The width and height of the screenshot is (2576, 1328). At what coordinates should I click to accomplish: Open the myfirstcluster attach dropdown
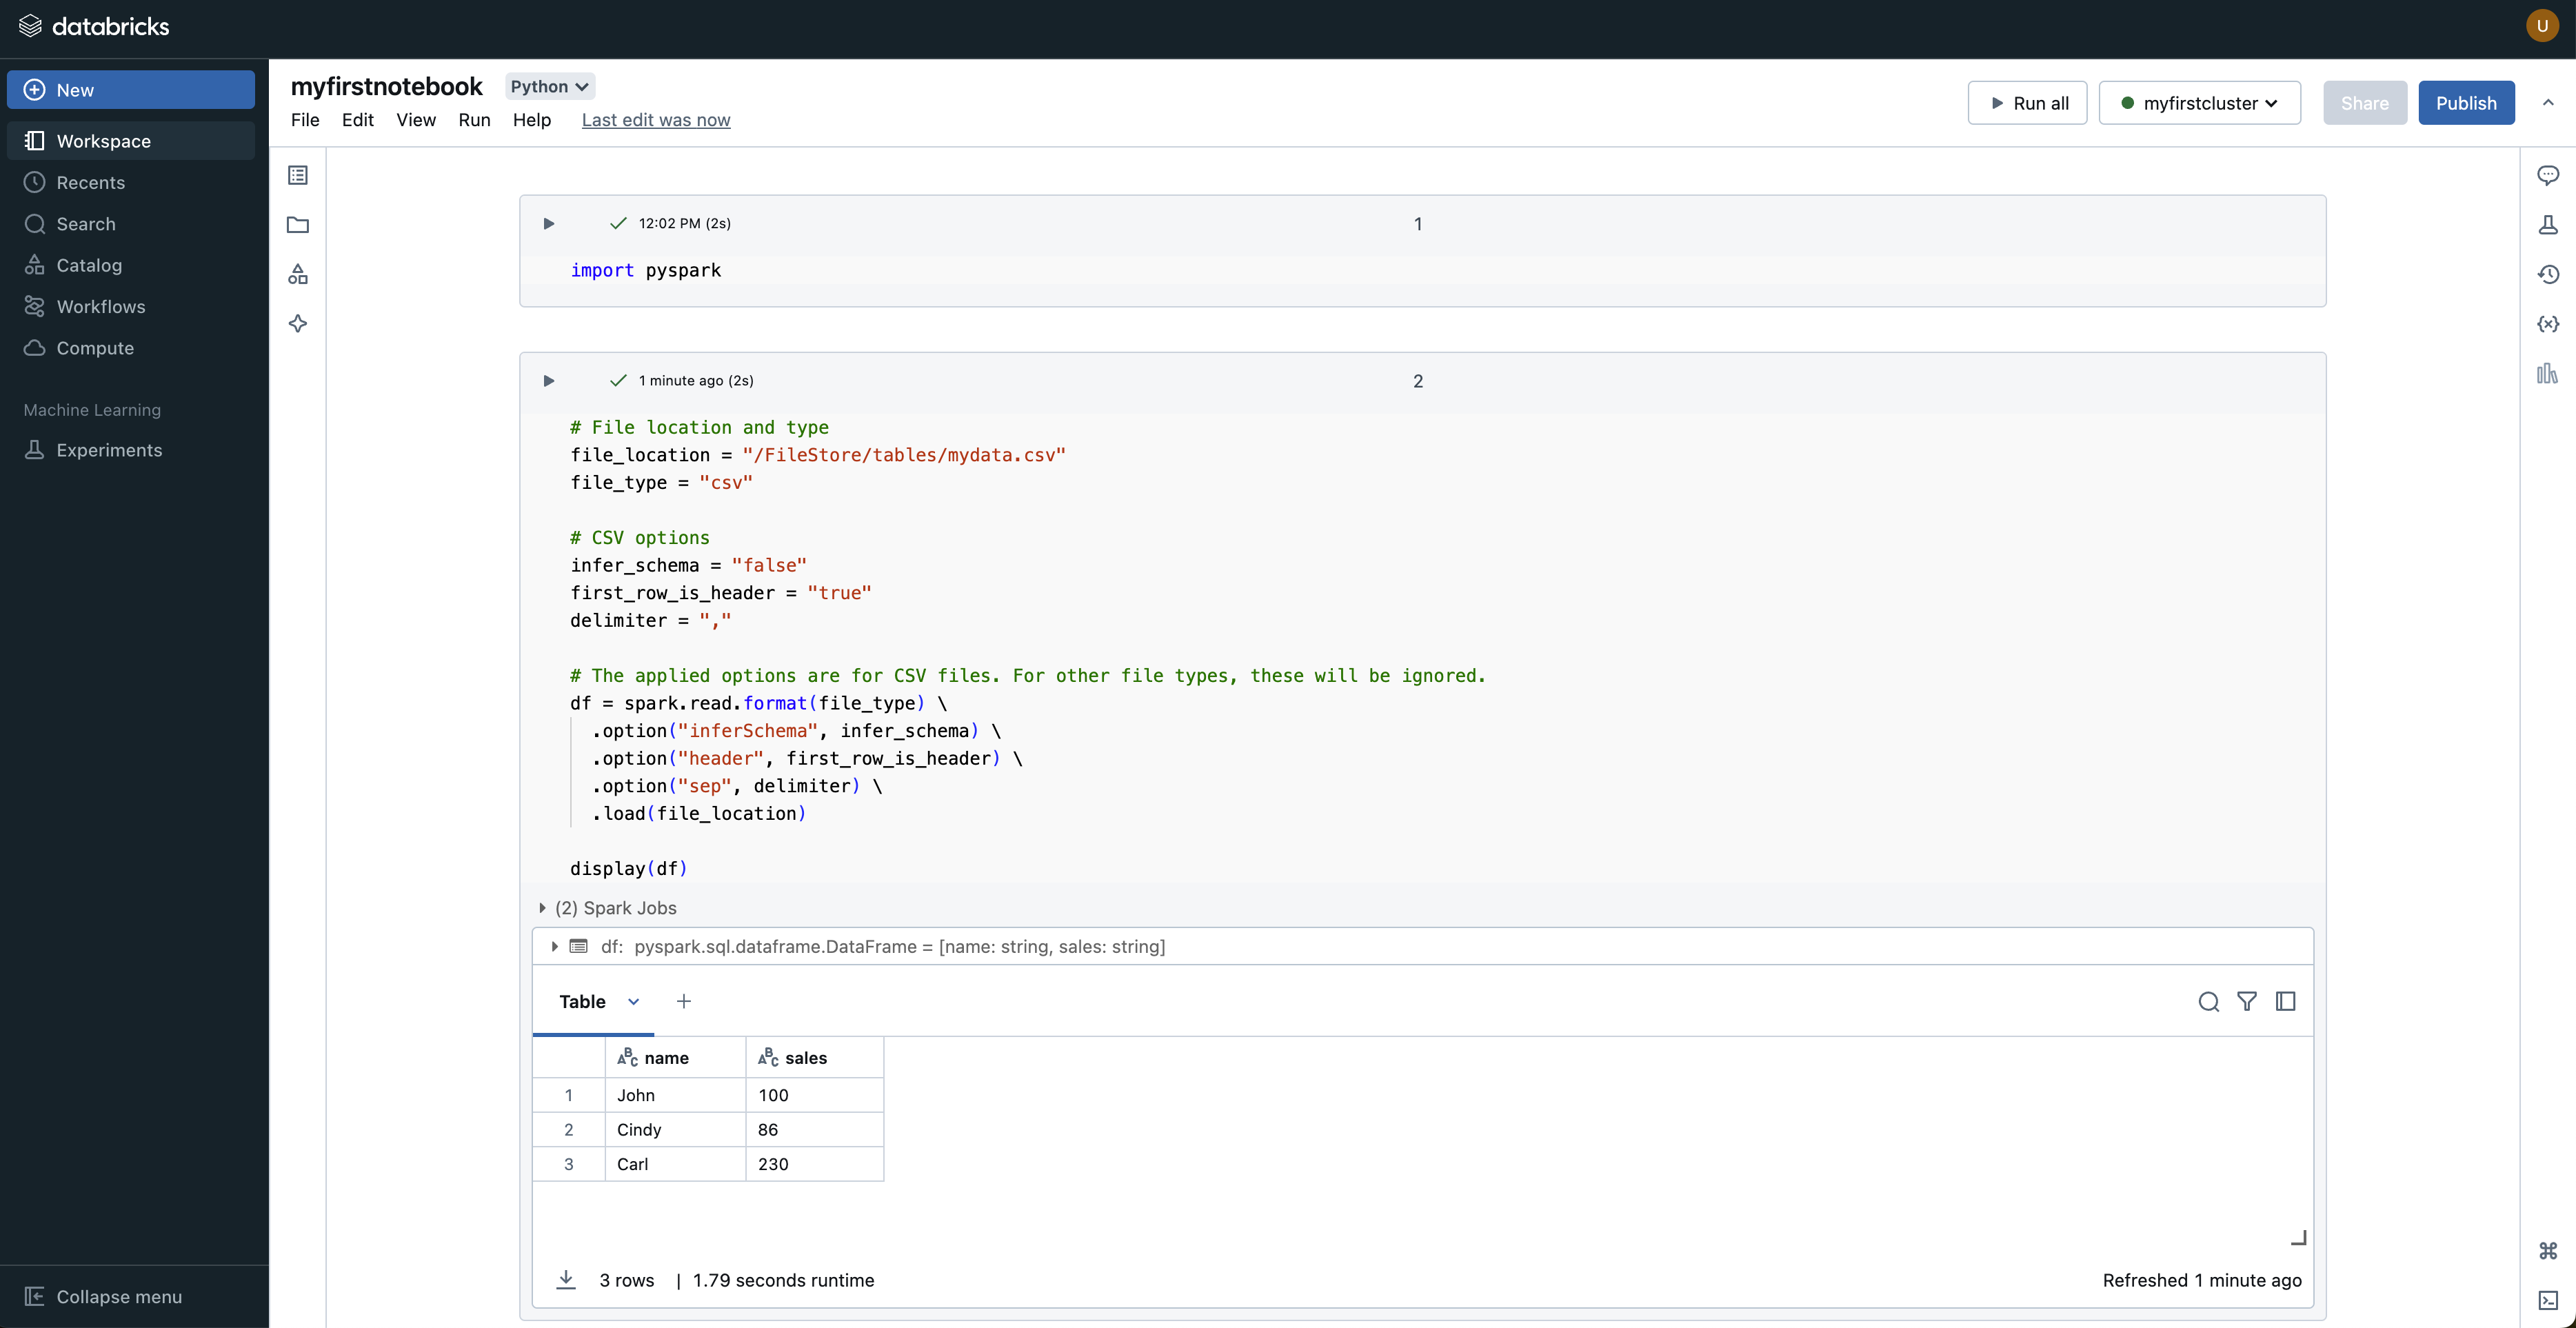(x=2200, y=102)
